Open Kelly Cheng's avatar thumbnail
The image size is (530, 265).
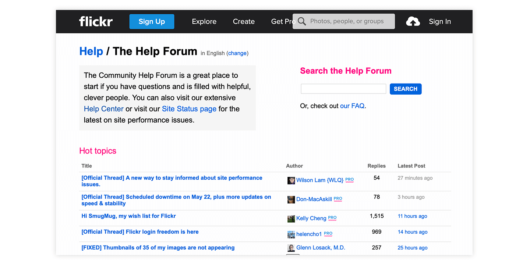coord(291,219)
